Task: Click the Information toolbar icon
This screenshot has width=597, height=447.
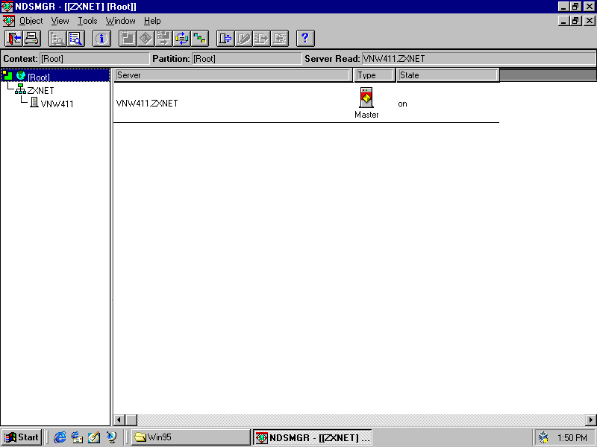Action: point(101,39)
